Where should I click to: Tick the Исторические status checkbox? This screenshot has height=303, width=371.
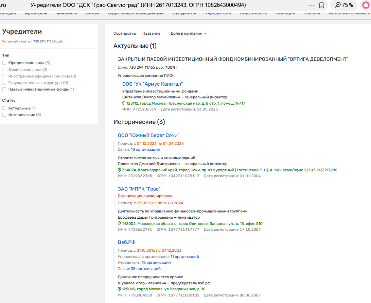4,115
